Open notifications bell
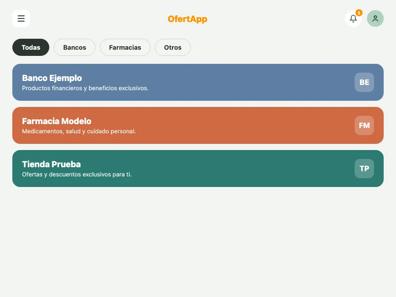This screenshot has width=396, height=297. click(353, 18)
